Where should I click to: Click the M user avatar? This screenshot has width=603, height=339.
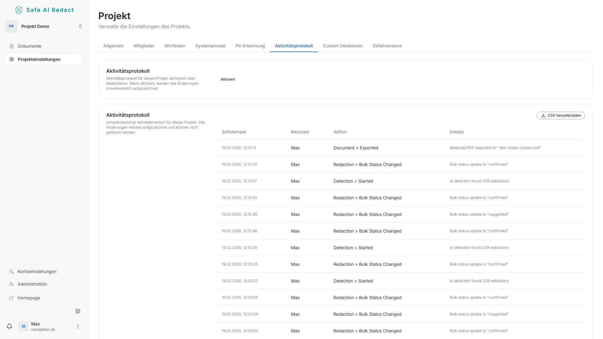(24, 326)
